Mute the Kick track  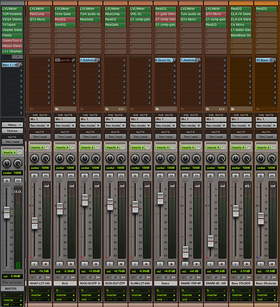pos(71,176)
